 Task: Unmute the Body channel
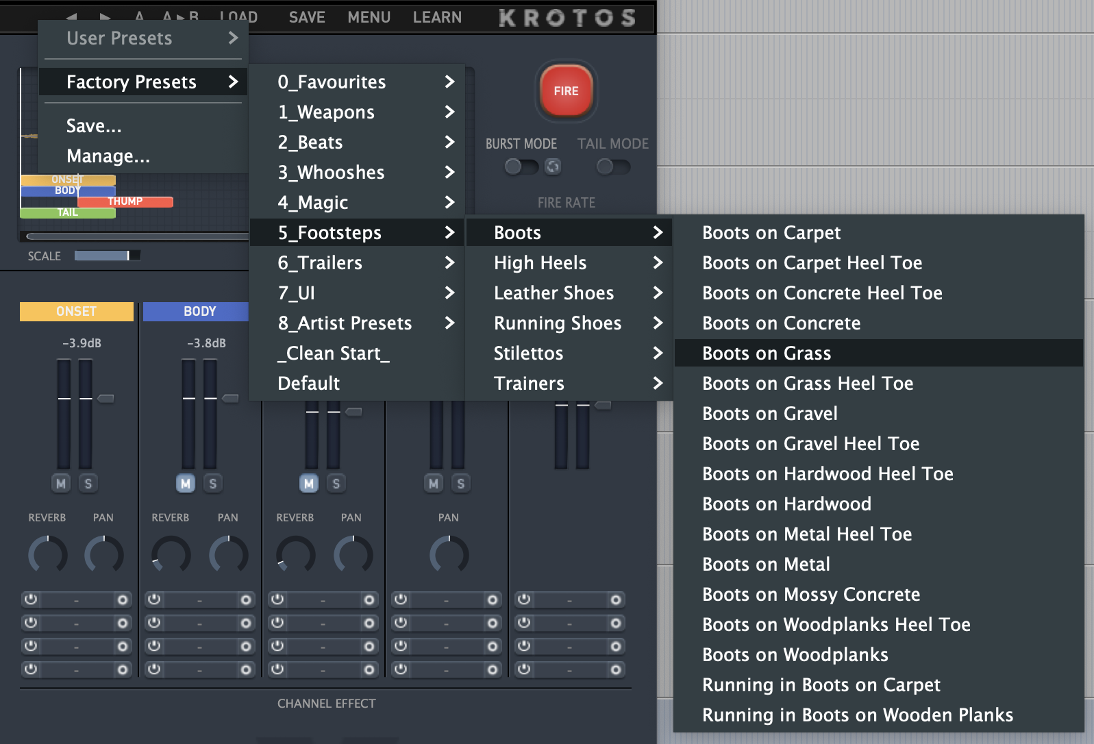coord(186,484)
